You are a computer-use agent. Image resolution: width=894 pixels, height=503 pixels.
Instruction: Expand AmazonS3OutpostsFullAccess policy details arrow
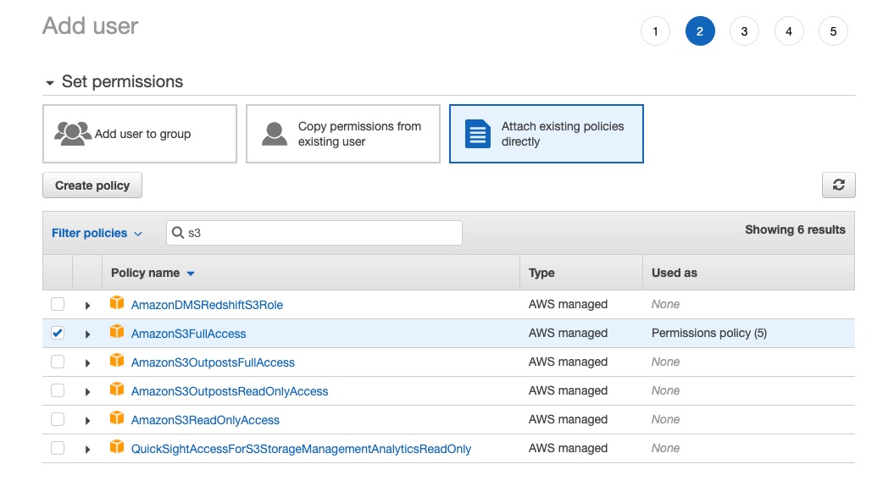click(x=87, y=363)
